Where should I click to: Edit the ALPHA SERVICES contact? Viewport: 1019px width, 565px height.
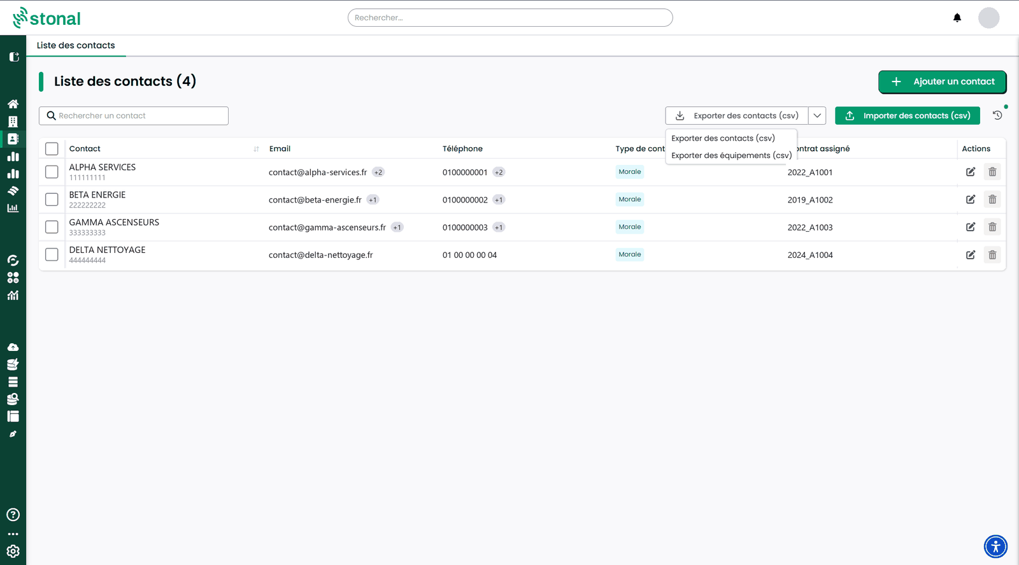coord(971,172)
